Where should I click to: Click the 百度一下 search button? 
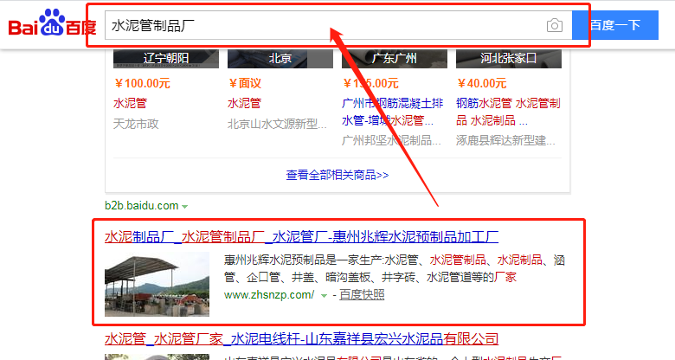pyautogui.click(x=614, y=25)
